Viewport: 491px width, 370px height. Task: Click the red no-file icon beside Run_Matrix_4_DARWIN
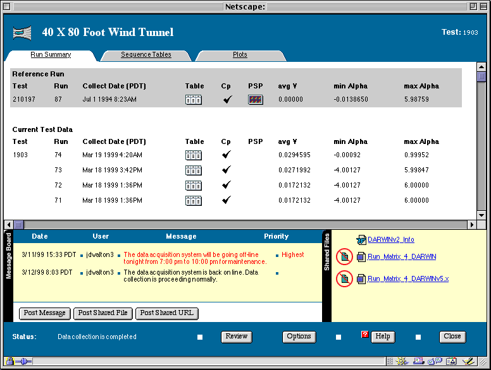(344, 257)
